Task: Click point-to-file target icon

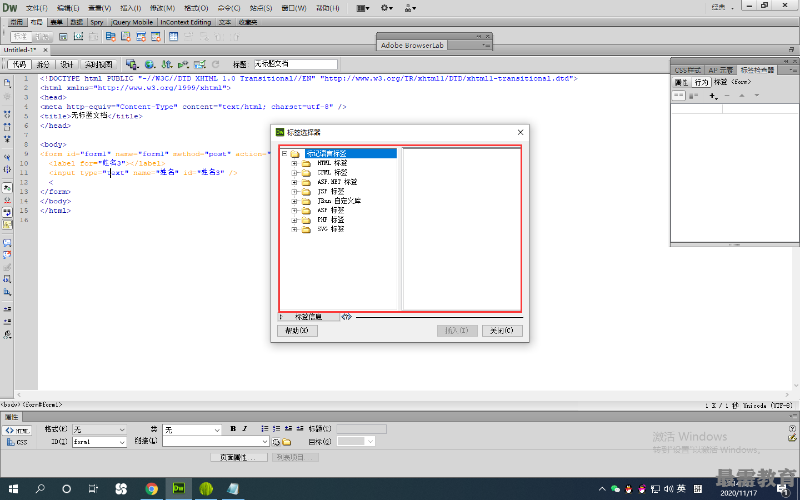Action: (276, 442)
